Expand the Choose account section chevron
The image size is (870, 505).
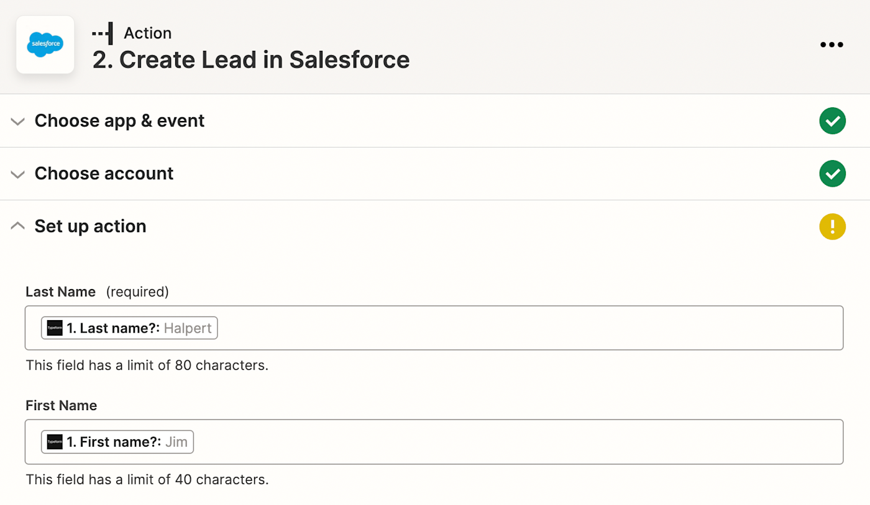(x=18, y=174)
